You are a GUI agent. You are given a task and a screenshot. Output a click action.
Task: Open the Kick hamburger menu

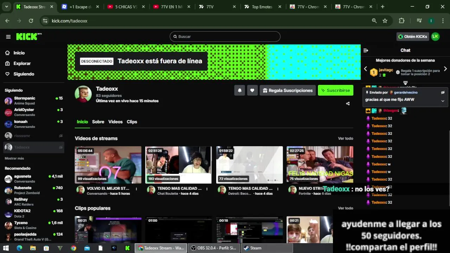click(x=8, y=37)
